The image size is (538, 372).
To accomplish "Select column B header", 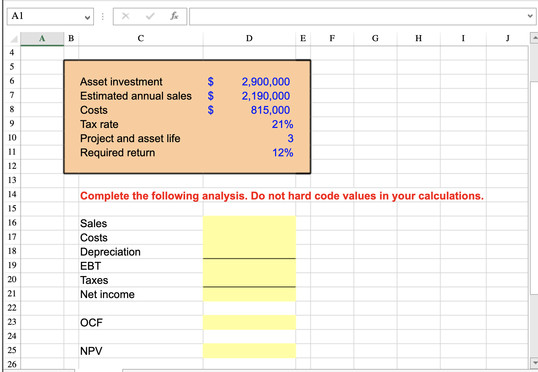I will coord(71,38).
